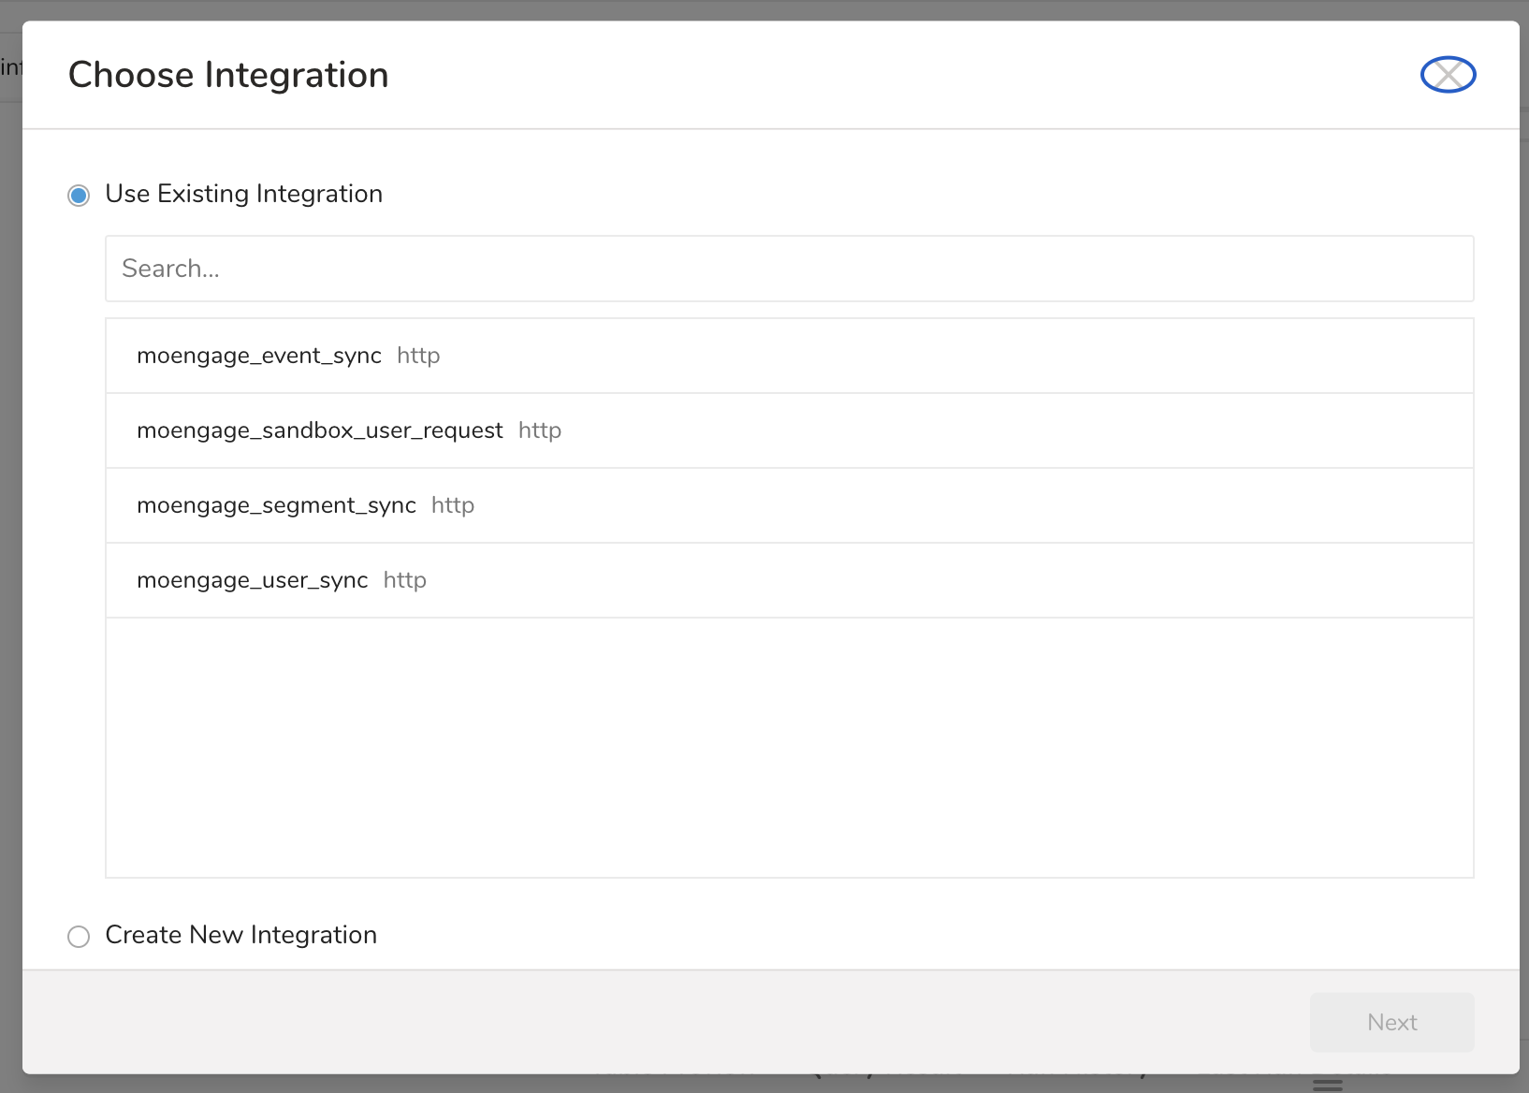Click the Choose Integration heading
Screen dimensions: 1529x1093
227,75
